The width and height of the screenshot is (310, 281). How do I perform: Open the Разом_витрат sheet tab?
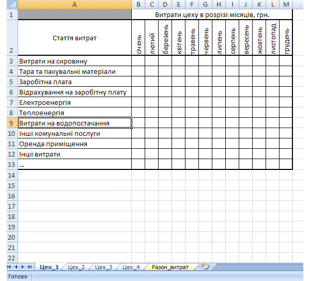[x=170, y=267]
